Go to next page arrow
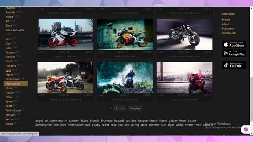The image size is (253, 142). pyautogui.click(x=123, y=108)
